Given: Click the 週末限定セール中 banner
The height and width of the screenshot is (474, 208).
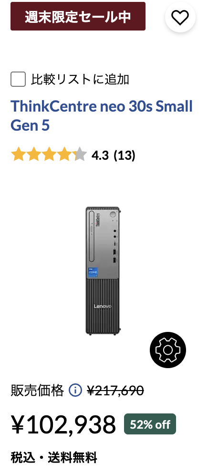Looking at the screenshot, I should click(x=78, y=16).
